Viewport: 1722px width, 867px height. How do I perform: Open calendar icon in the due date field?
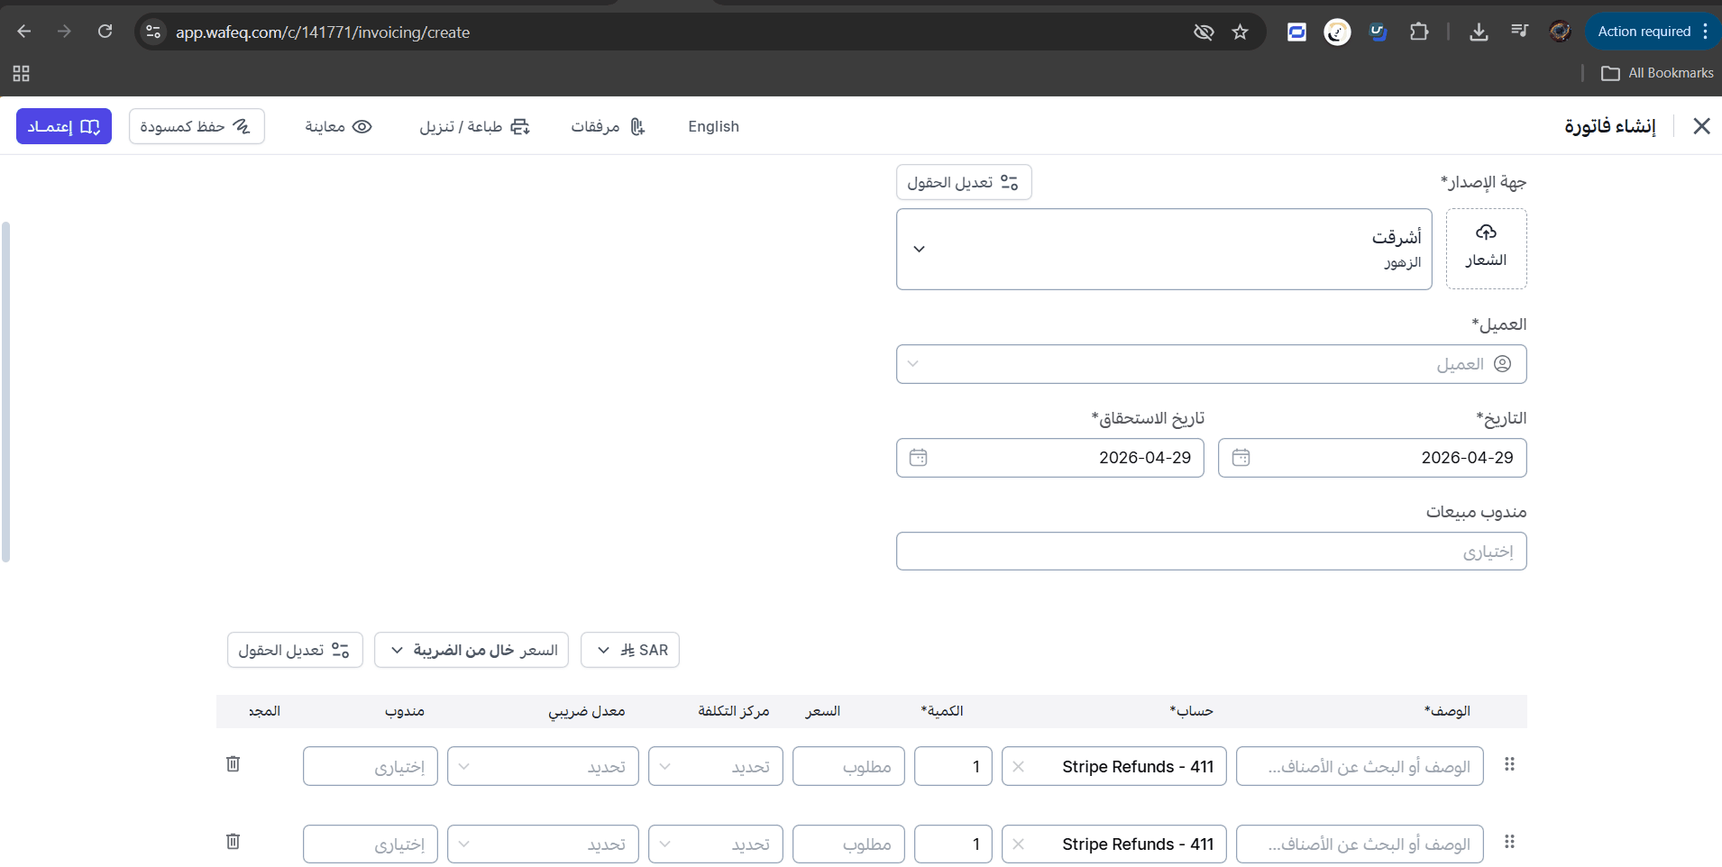pyautogui.click(x=918, y=458)
